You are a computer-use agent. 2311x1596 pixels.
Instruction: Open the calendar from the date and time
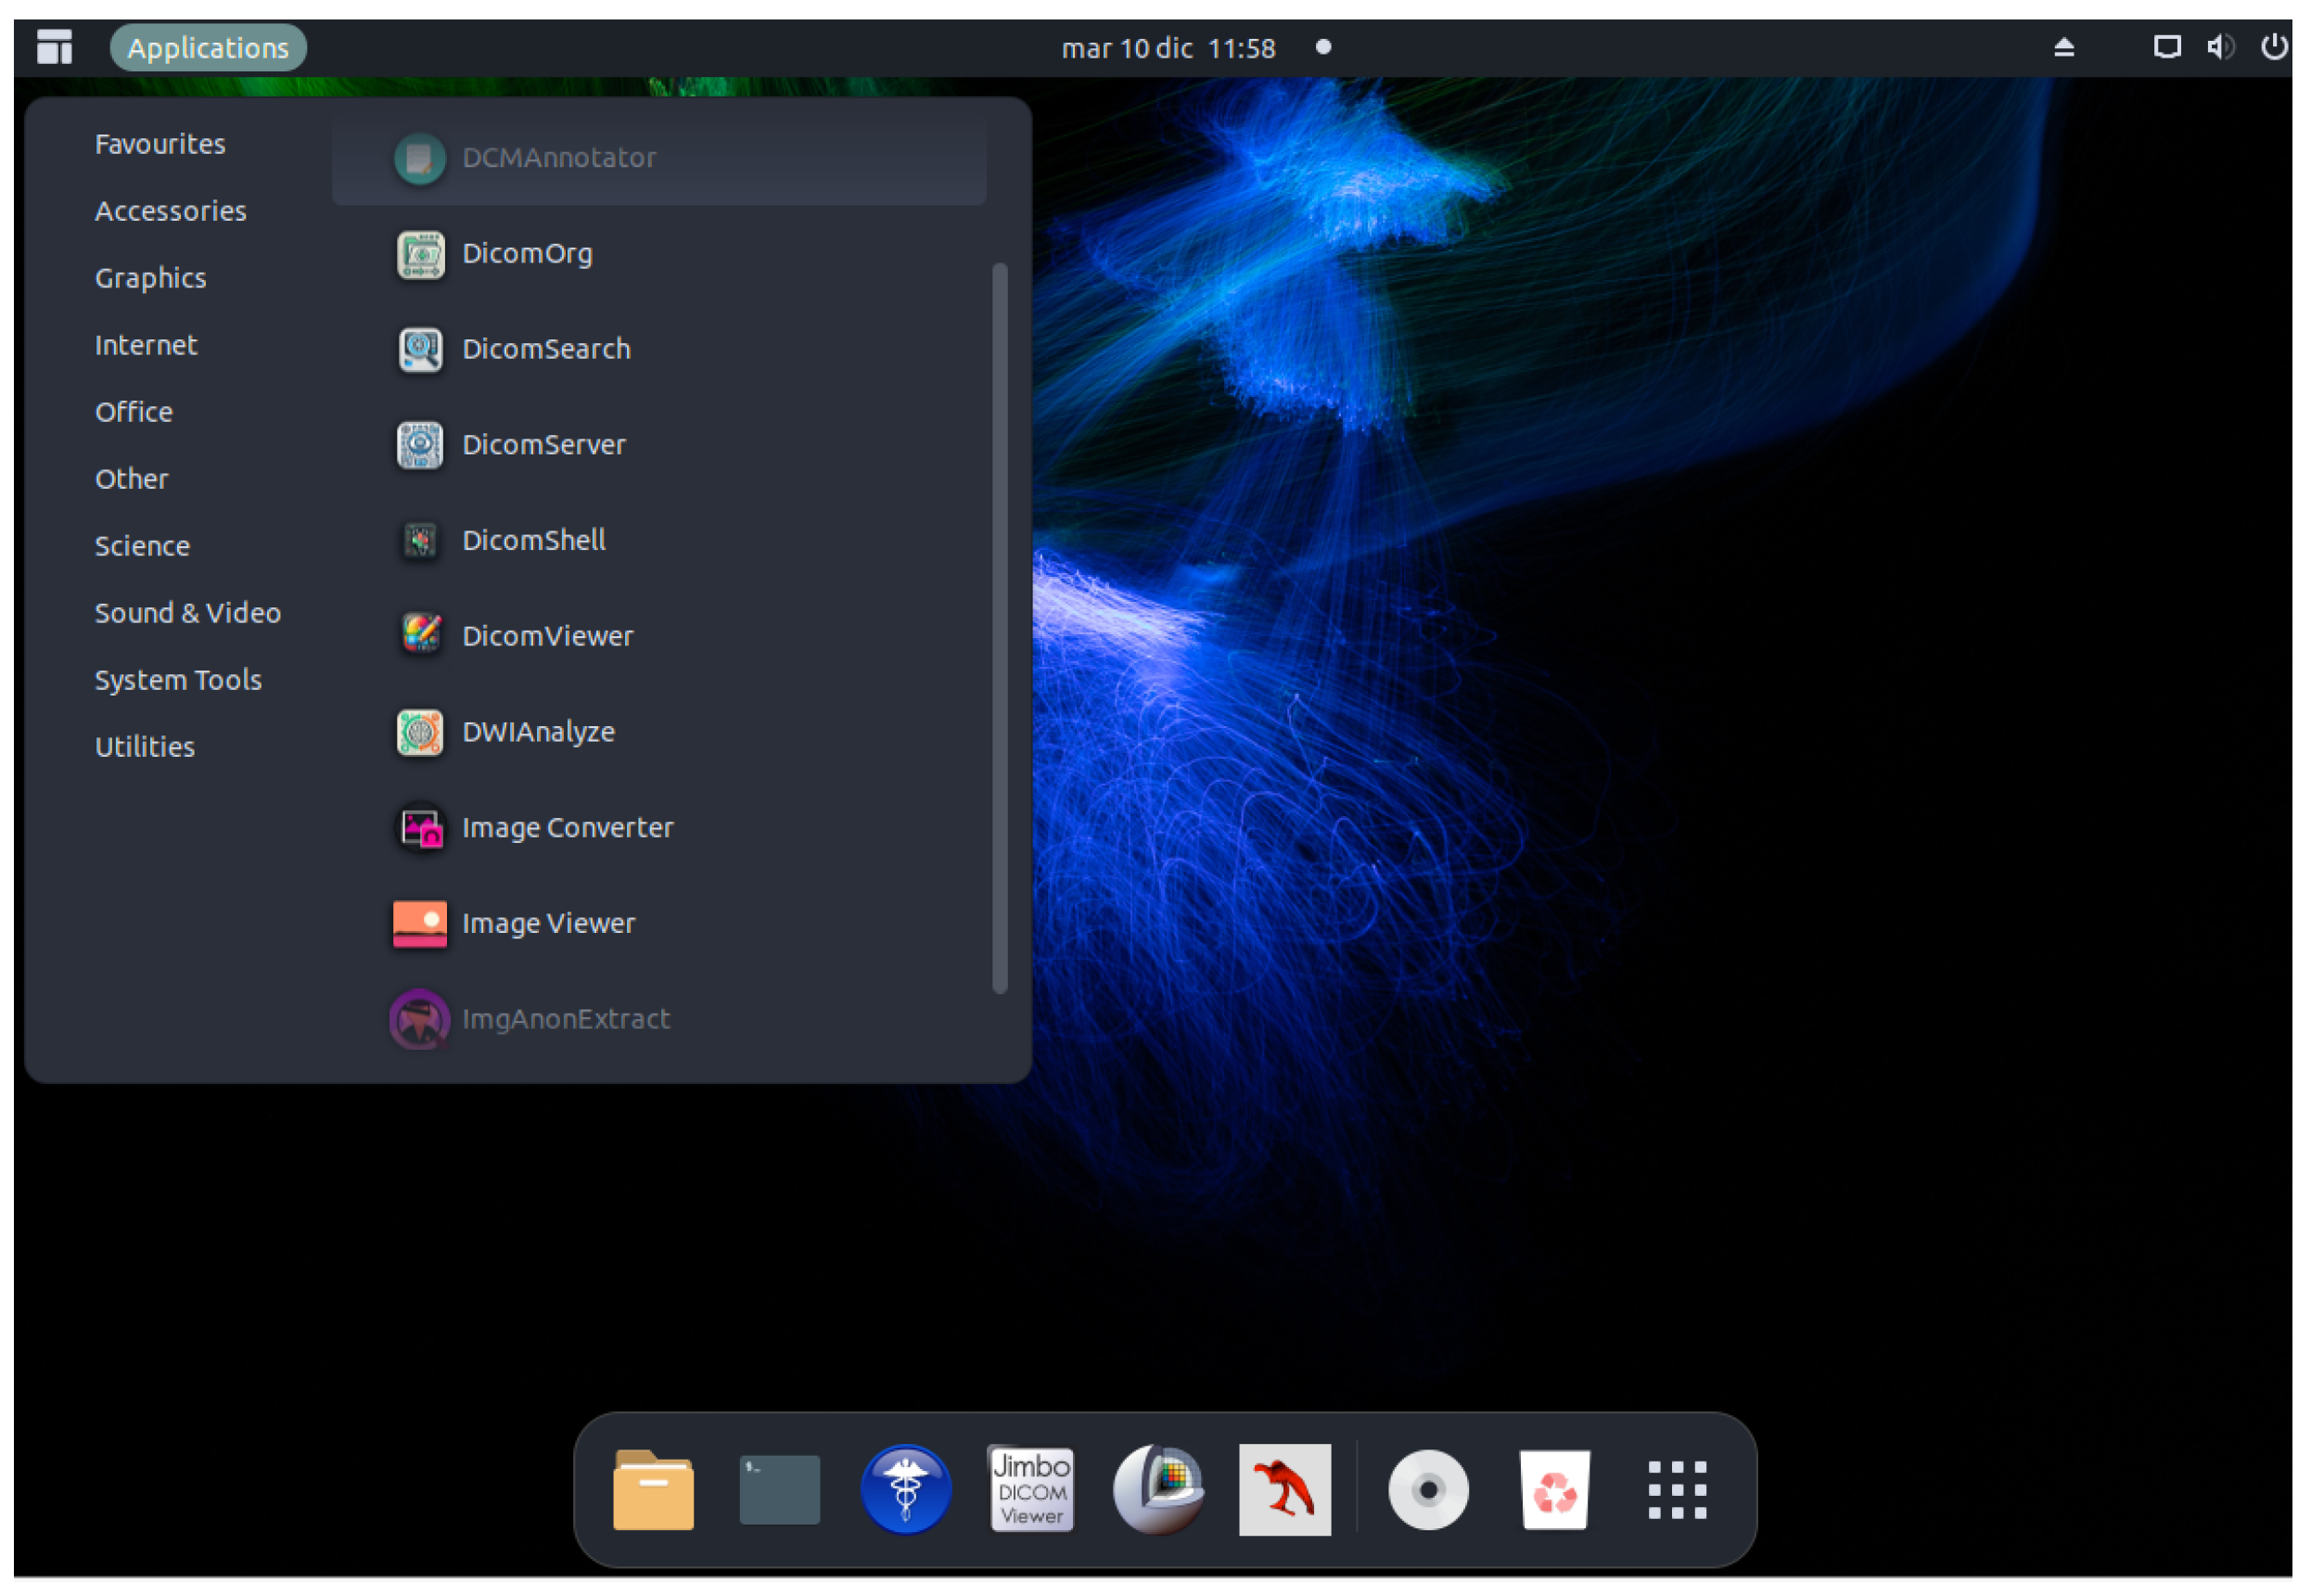click(x=1168, y=48)
